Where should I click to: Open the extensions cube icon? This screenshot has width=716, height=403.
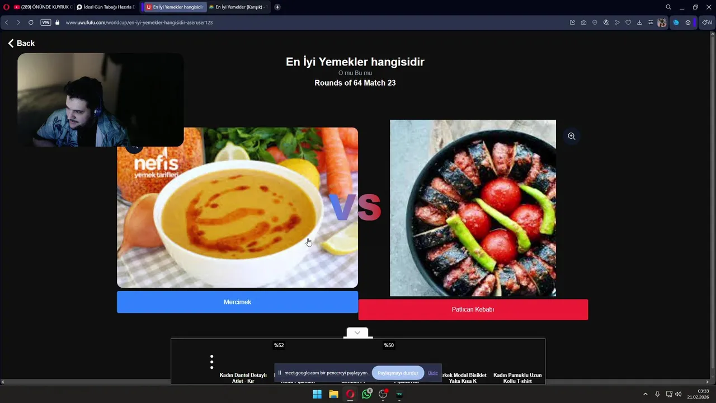(x=688, y=22)
